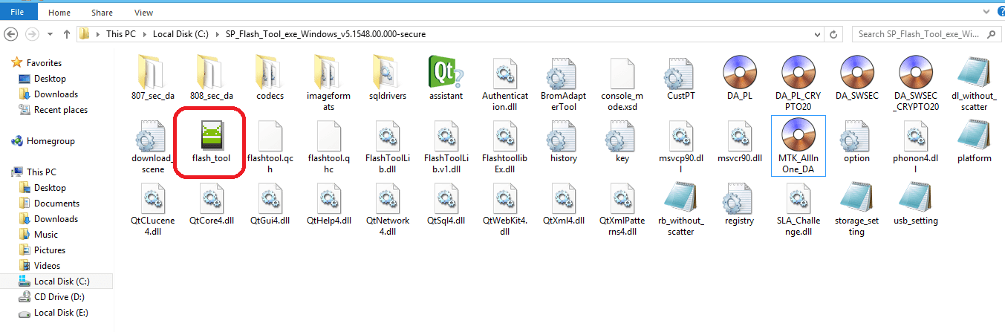Image resolution: width=1005 pixels, height=332 pixels.
Task: Go up one folder level
Action: point(67,34)
